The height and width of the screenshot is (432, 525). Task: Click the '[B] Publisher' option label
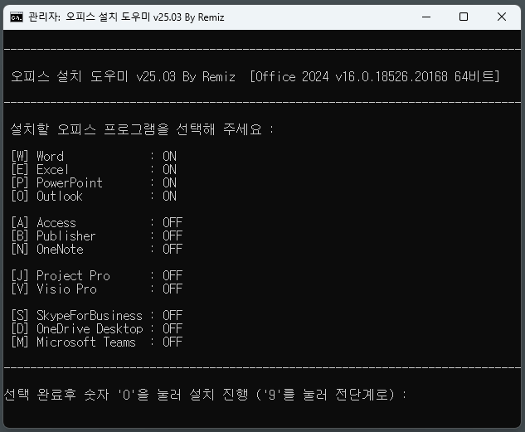point(54,236)
